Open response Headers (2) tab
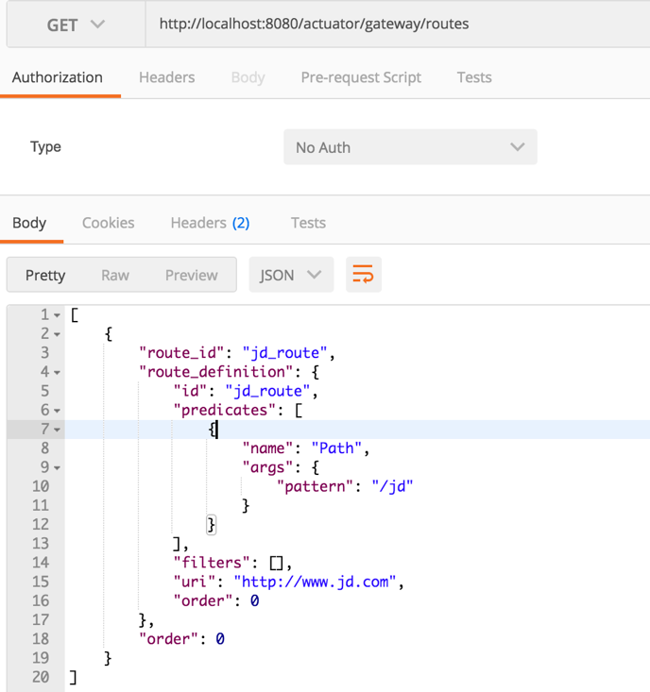The width and height of the screenshot is (650, 692). coord(210,223)
